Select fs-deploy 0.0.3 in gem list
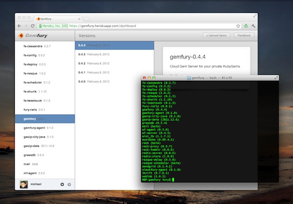This screenshot has width=293, height=204. 45,64
